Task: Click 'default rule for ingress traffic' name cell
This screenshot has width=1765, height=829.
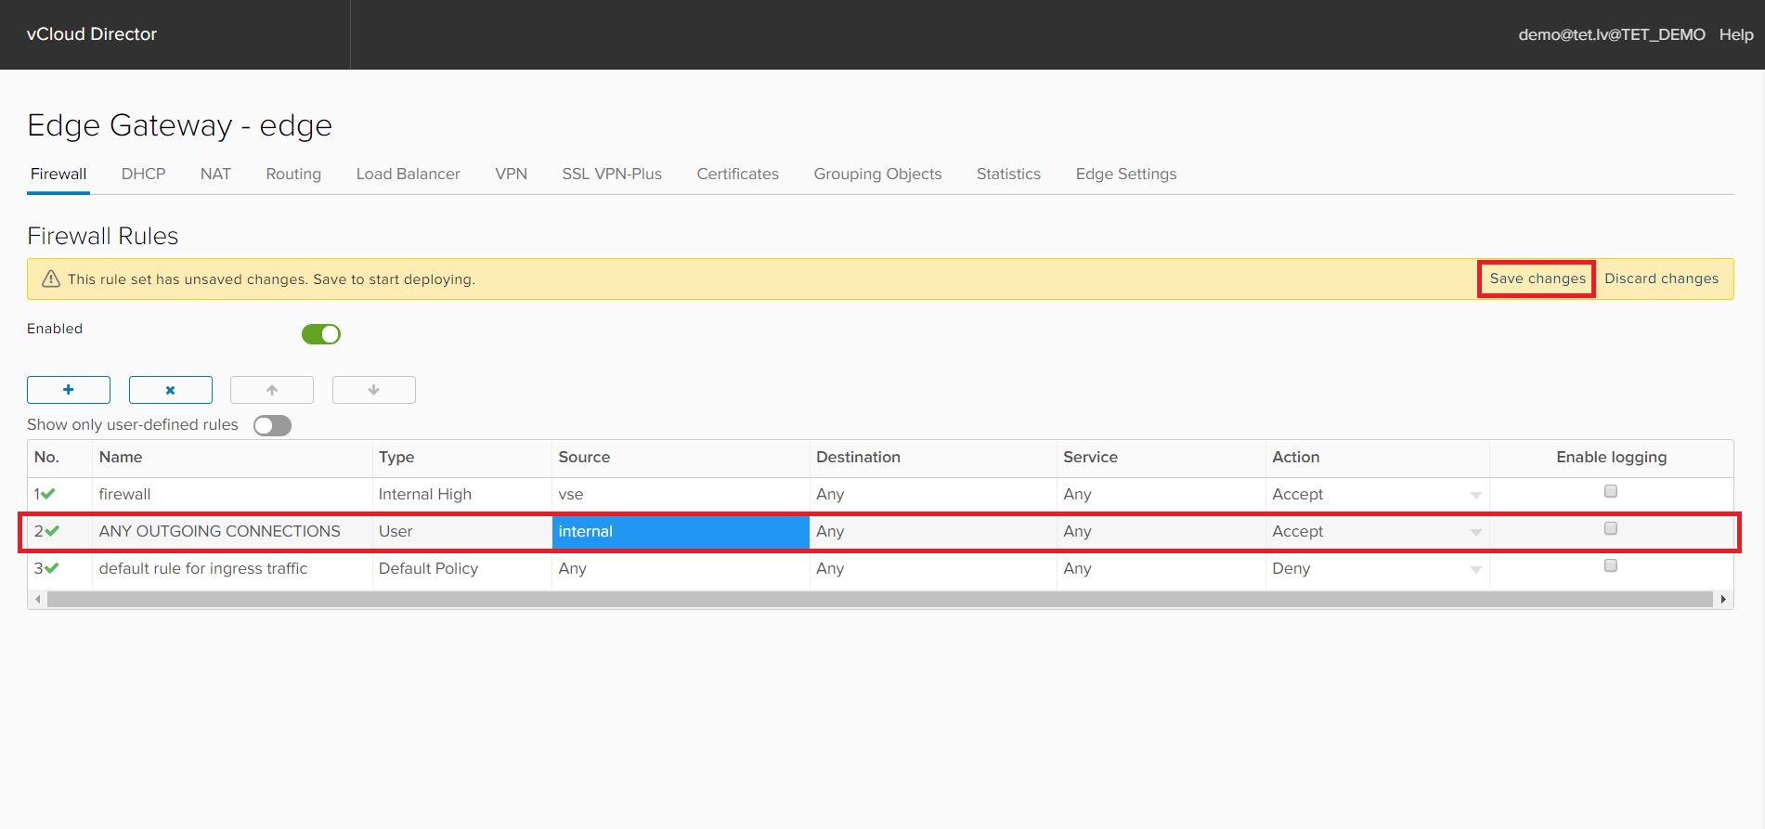Action: pyautogui.click(x=232, y=568)
